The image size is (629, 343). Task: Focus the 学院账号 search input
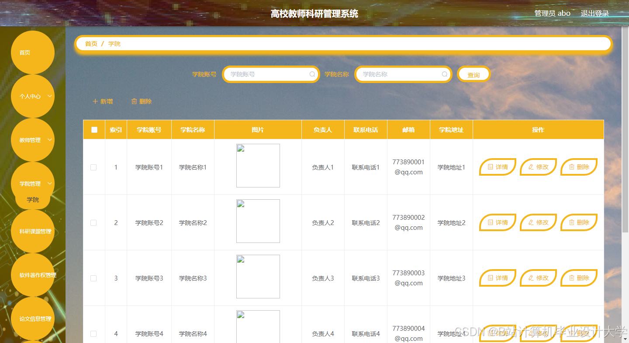point(271,74)
